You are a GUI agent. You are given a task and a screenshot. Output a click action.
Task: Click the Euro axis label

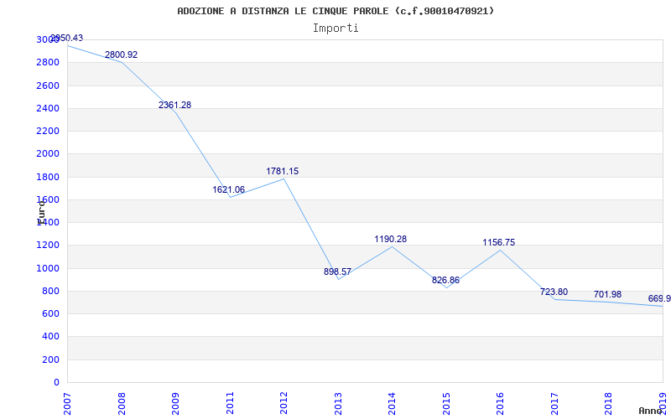pos(41,213)
